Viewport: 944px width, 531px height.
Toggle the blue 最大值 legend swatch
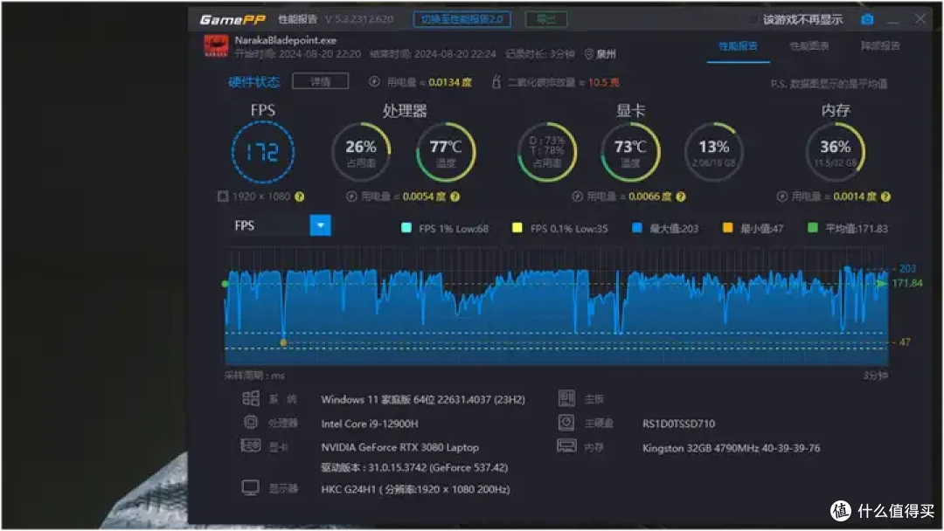click(x=637, y=228)
